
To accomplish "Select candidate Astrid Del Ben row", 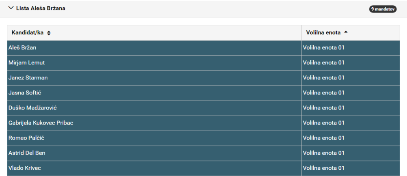I will click(204, 153).
